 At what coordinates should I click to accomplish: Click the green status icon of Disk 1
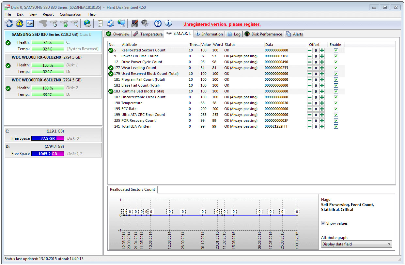pos(8,65)
